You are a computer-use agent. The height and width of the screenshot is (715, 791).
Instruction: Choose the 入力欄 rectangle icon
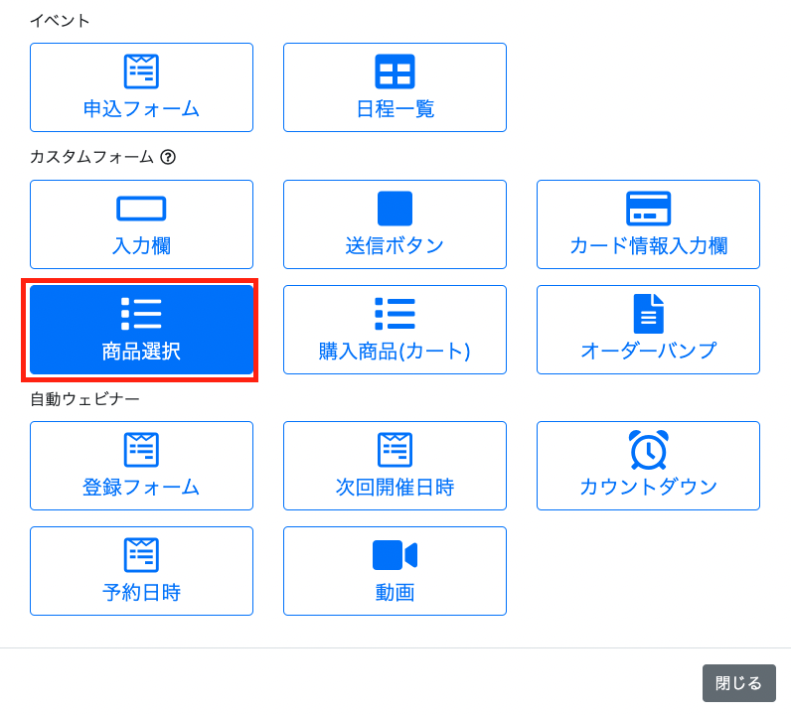click(x=141, y=209)
